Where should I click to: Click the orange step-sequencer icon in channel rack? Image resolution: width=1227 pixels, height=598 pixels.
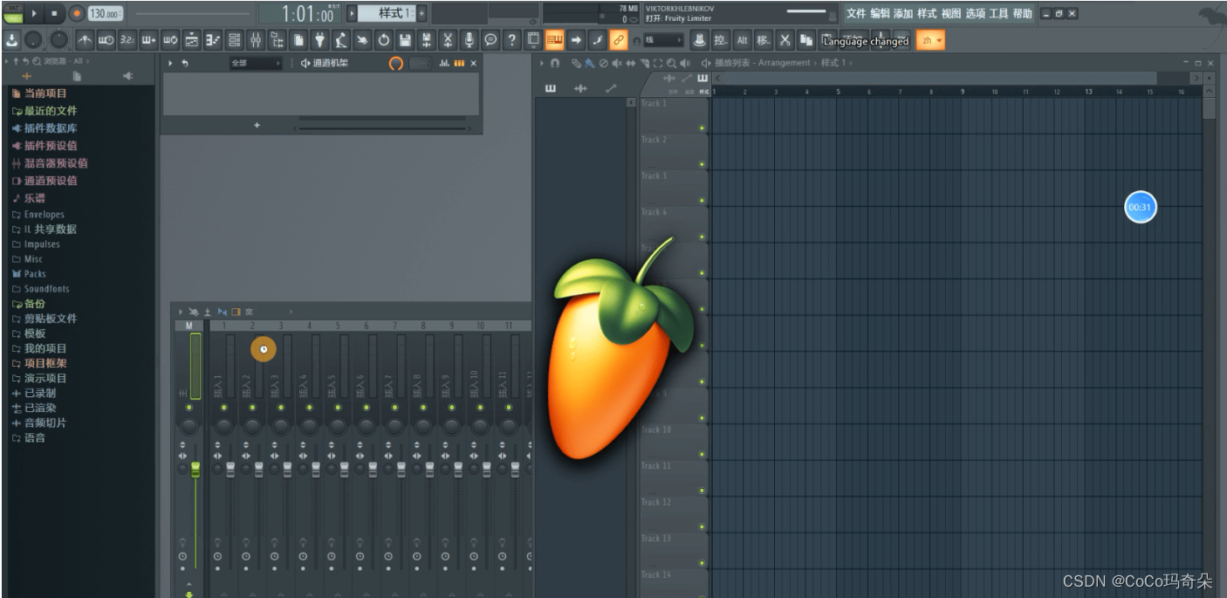pyautogui.click(x=459, y=63)
